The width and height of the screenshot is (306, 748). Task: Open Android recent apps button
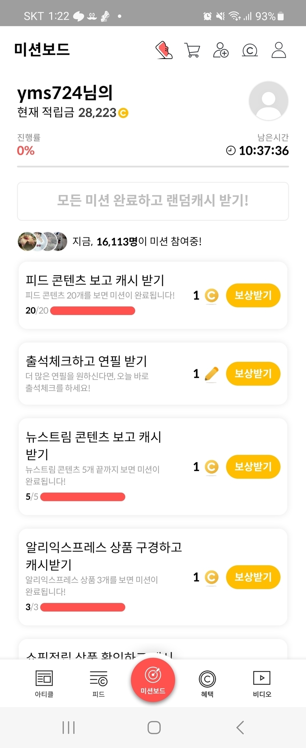point(69,727)
